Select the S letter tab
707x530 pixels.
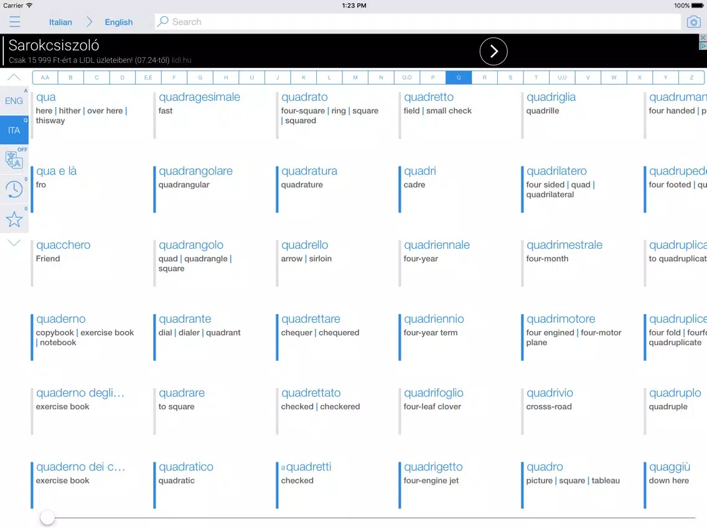point(510,78)
